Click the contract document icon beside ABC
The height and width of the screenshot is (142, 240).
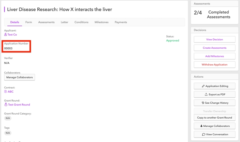tap(6, 92)
